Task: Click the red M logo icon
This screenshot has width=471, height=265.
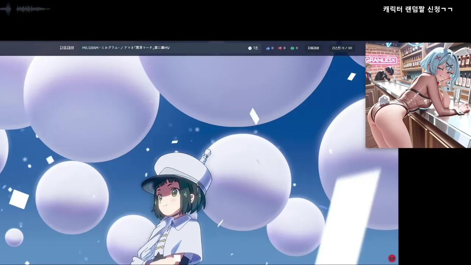Action: click(392, 258)
